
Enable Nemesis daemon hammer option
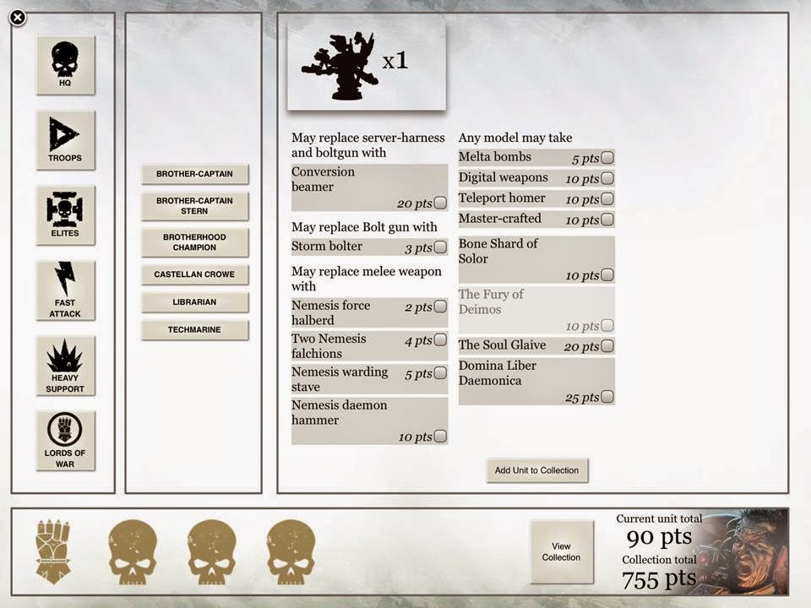[440, 436]
